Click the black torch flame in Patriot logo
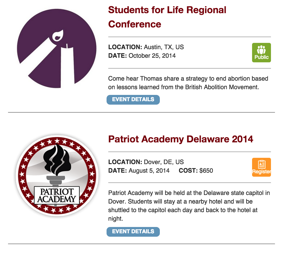 pyautogui.click(x=57, y=160)
